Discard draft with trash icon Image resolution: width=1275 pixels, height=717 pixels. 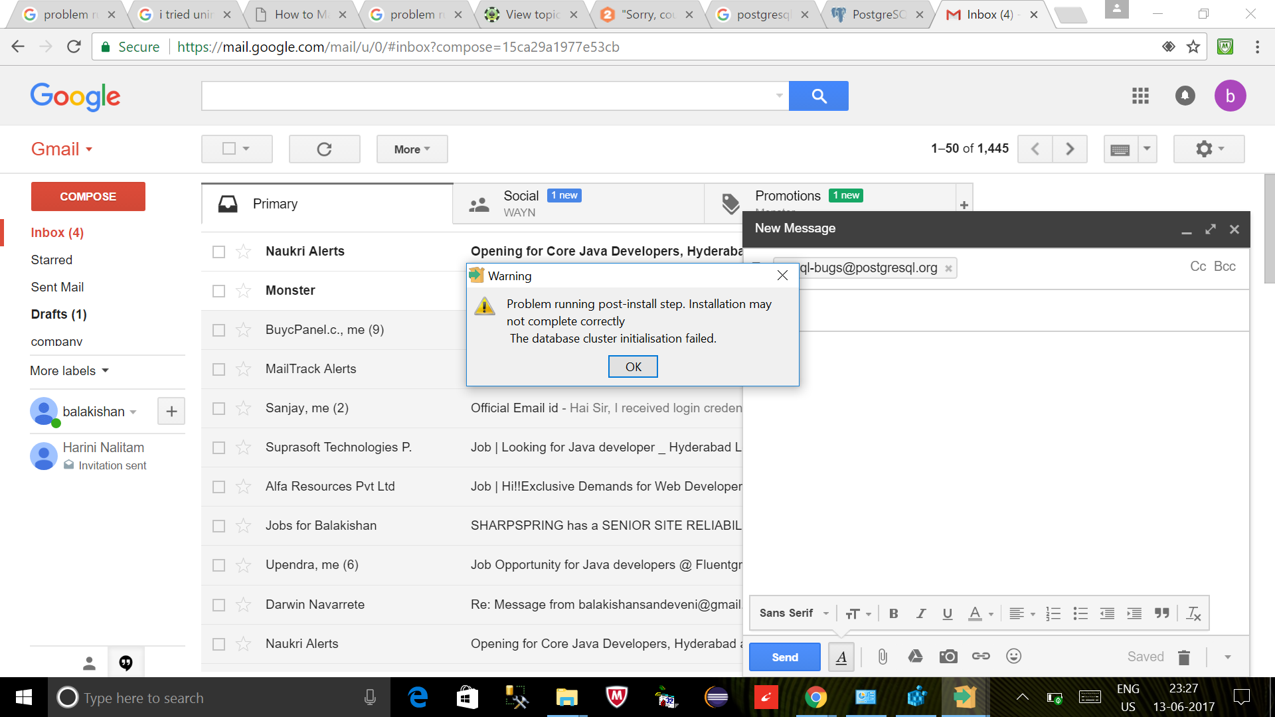[x=1184, y=657]
